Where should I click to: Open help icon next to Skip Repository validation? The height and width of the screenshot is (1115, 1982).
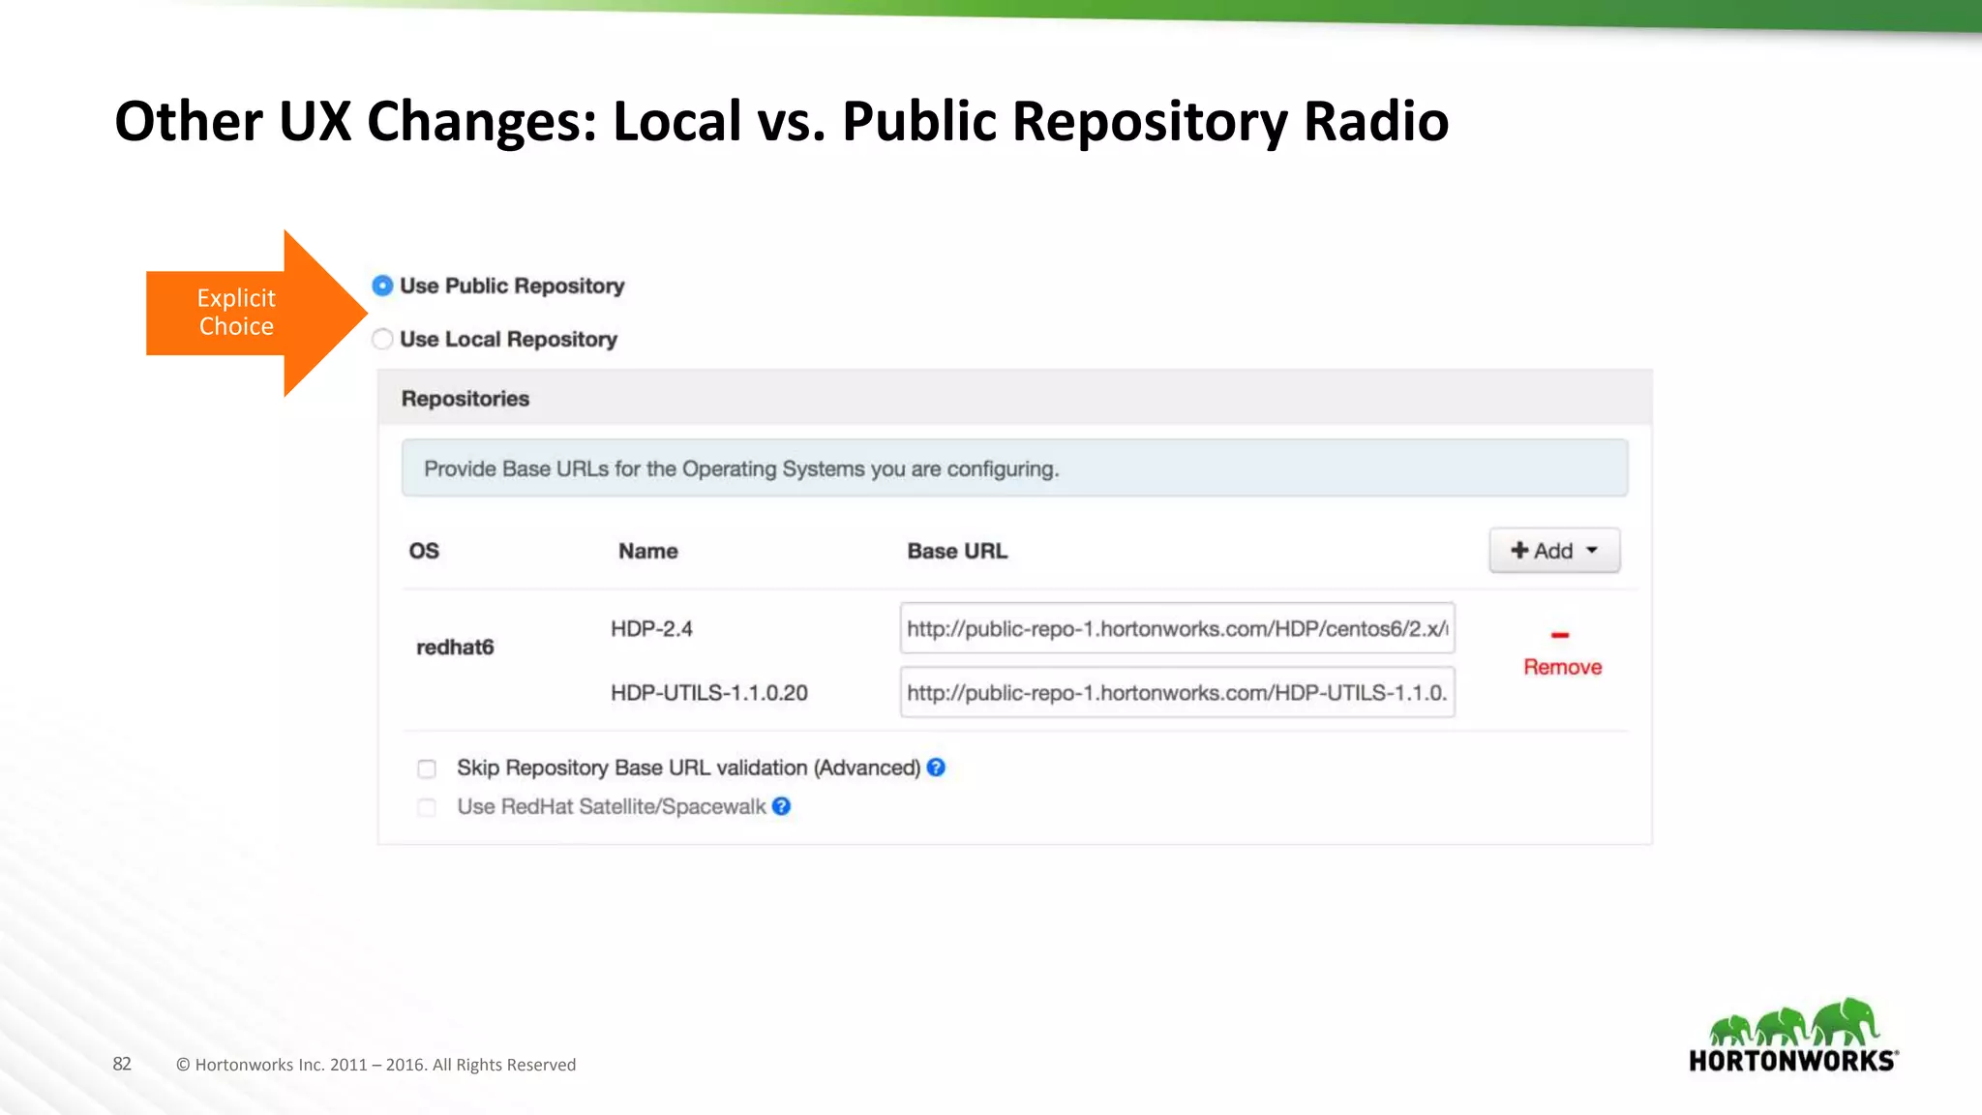(936, 768)
